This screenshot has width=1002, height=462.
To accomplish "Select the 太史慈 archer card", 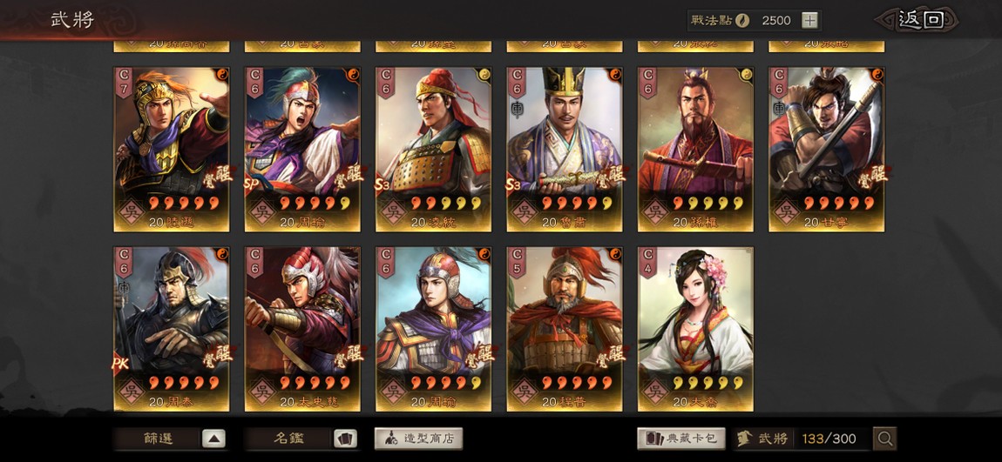I will click(x=302, y=329).
